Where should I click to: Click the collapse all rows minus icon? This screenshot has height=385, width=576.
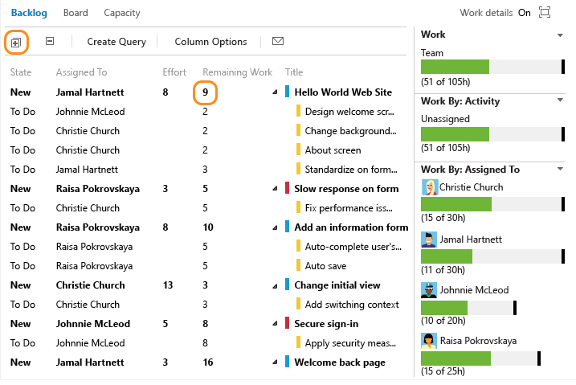(50, 41)
